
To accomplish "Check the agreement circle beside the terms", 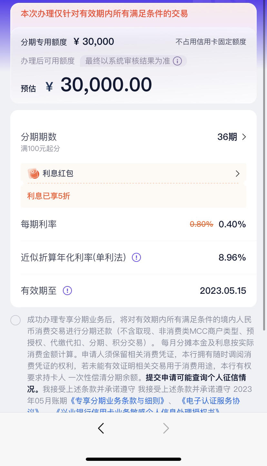I will 15,320.
